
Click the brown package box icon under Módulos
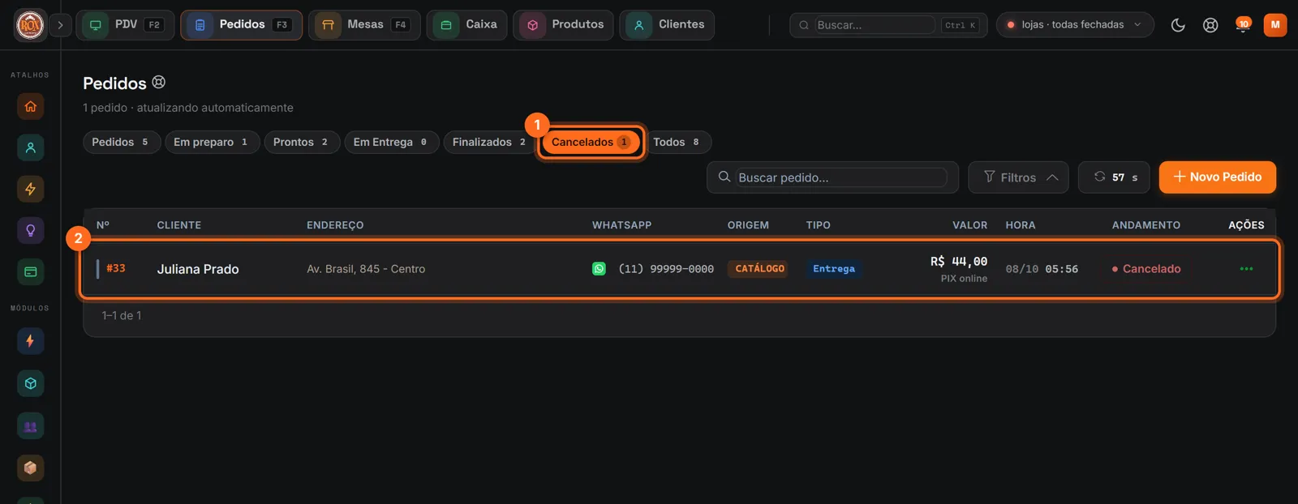(x=31, y=468)
